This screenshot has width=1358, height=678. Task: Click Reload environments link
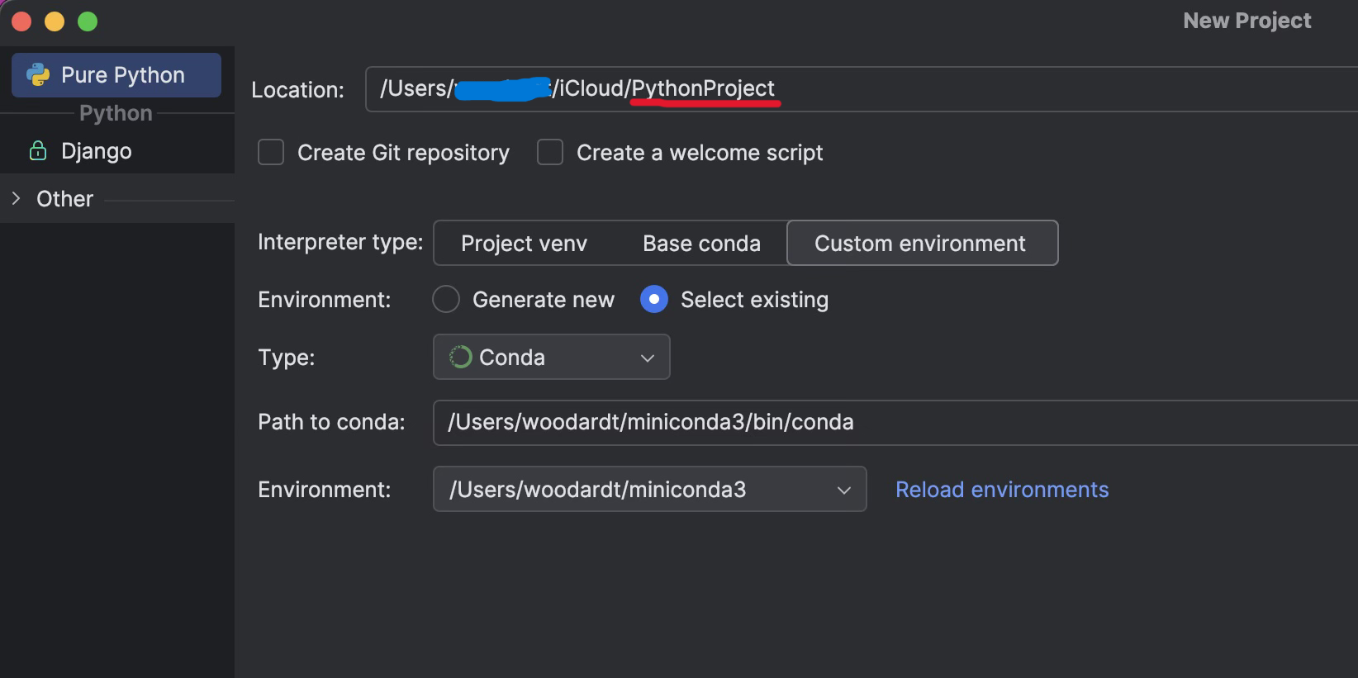(1002, 490)
